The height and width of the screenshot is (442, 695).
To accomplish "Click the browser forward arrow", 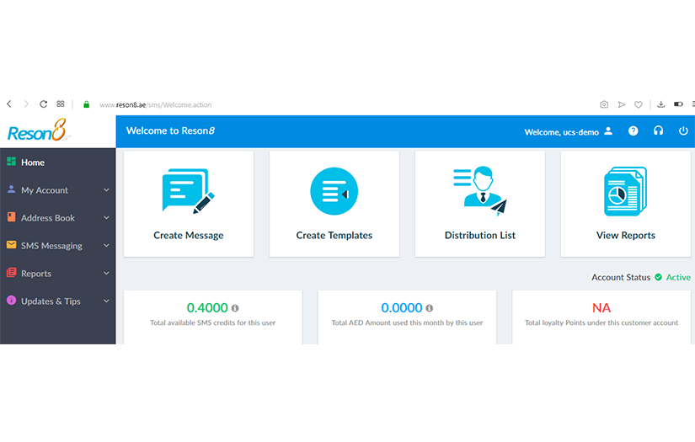I will pyautogui.click(x=26, y=104).
